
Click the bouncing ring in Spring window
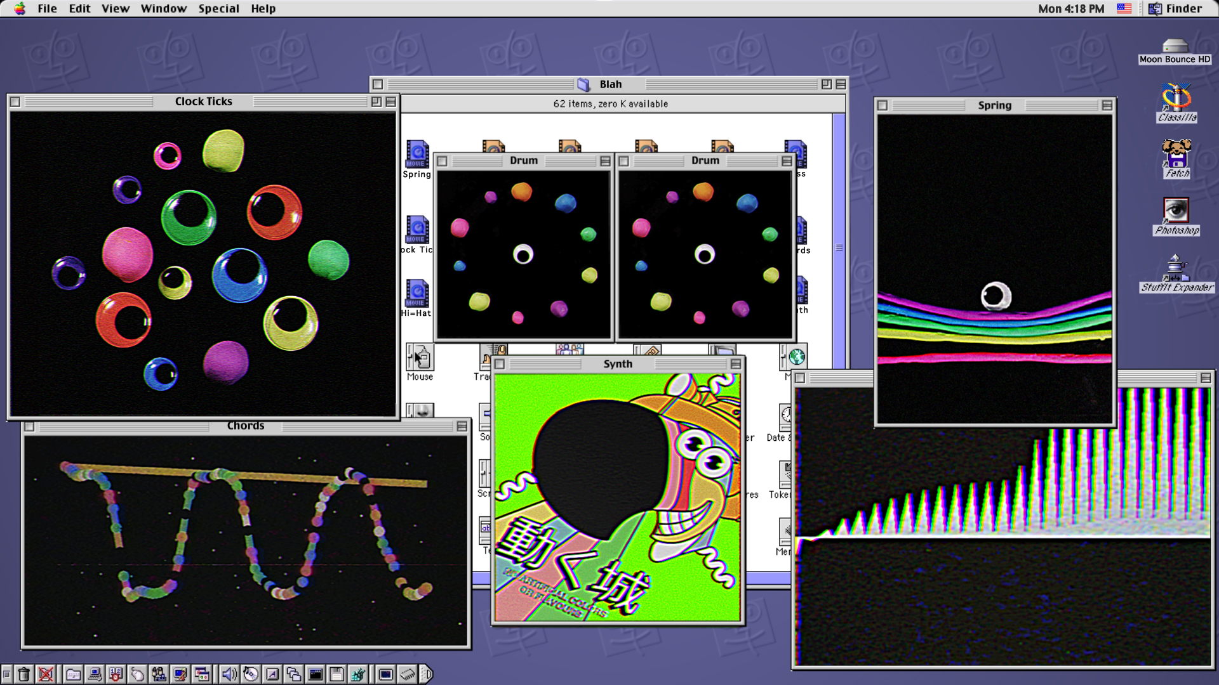(996, 296)
